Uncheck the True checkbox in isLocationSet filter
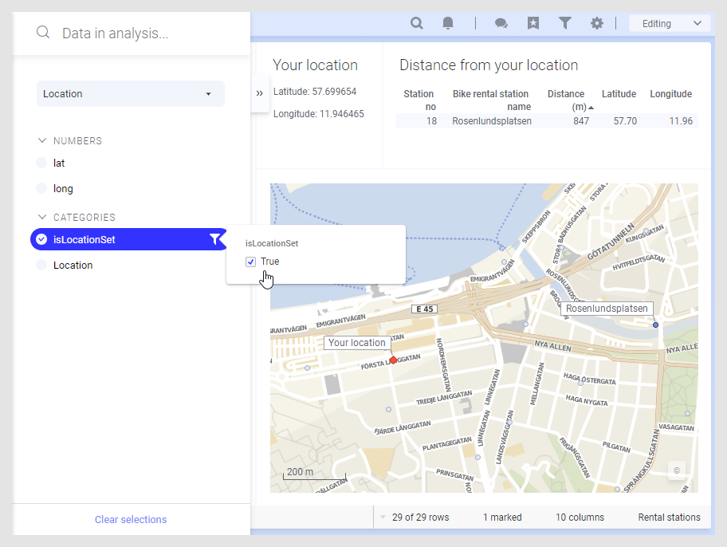Image resolution: width=727 pixels, height=547 pixels. 250,261
